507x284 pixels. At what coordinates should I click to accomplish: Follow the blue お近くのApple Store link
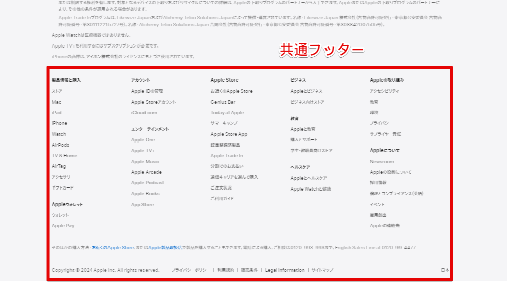[113, 248]
